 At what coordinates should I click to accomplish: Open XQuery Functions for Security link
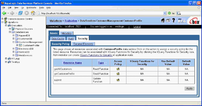point(96,55)
